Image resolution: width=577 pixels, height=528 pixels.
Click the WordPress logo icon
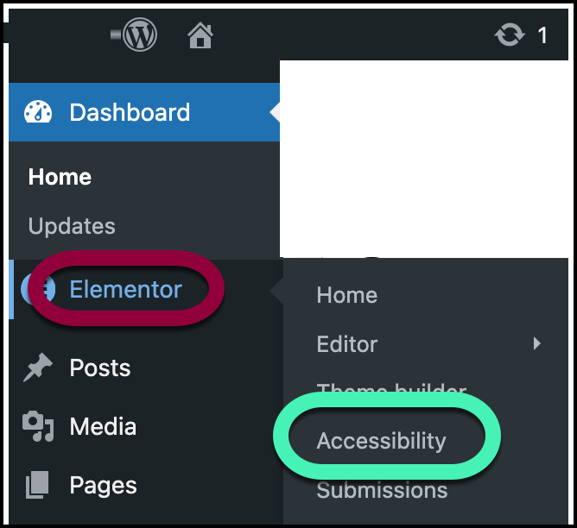click(139, 35)
